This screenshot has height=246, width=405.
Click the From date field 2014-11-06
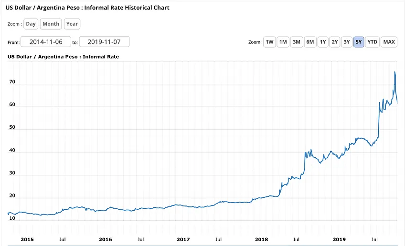click(x=46, y=42)
